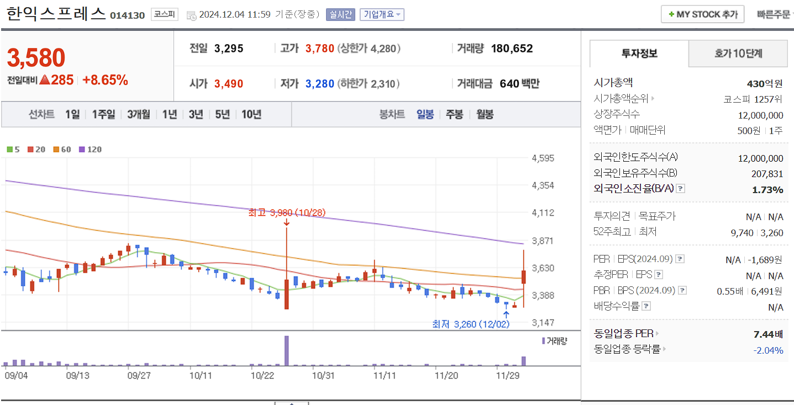
Task: Select the 주봉 chart tab
Action: coord(454,114)
